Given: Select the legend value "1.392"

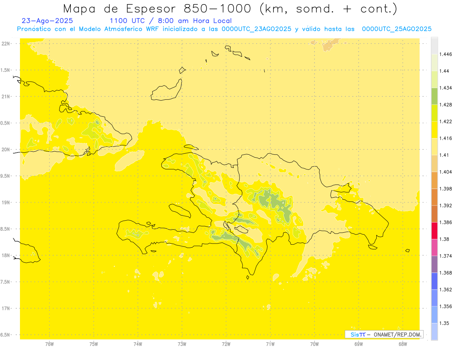Looking at the screenshot, I should [446, 206].
